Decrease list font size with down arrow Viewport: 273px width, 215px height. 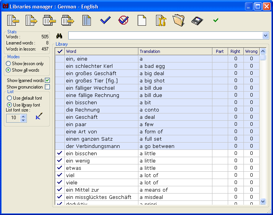23,120
